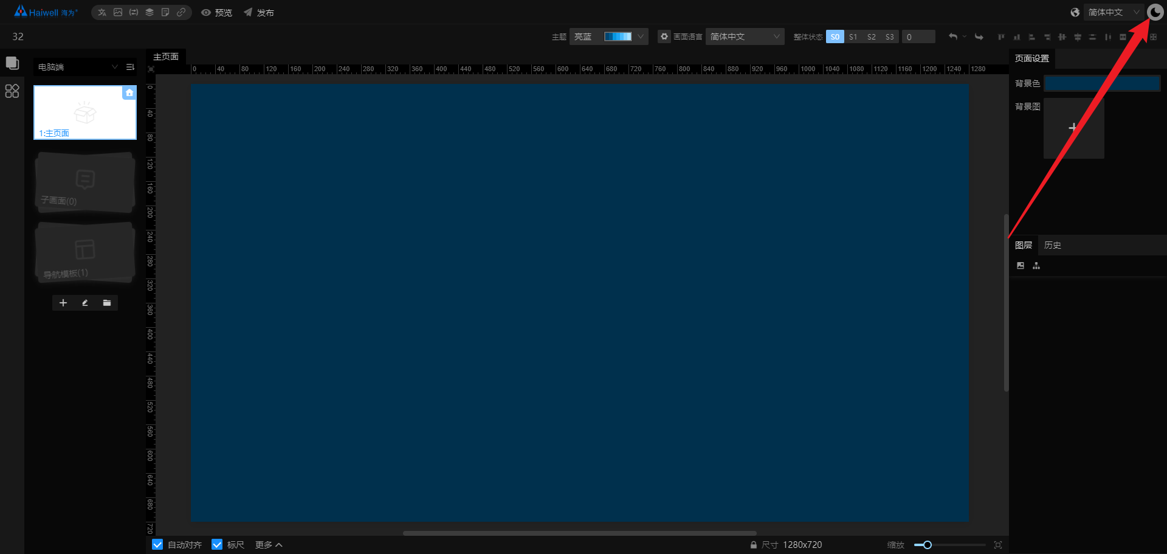1167x554 pixels.
Task: Click the canvas horizontal scrollbar
Action: coord(580,533)
